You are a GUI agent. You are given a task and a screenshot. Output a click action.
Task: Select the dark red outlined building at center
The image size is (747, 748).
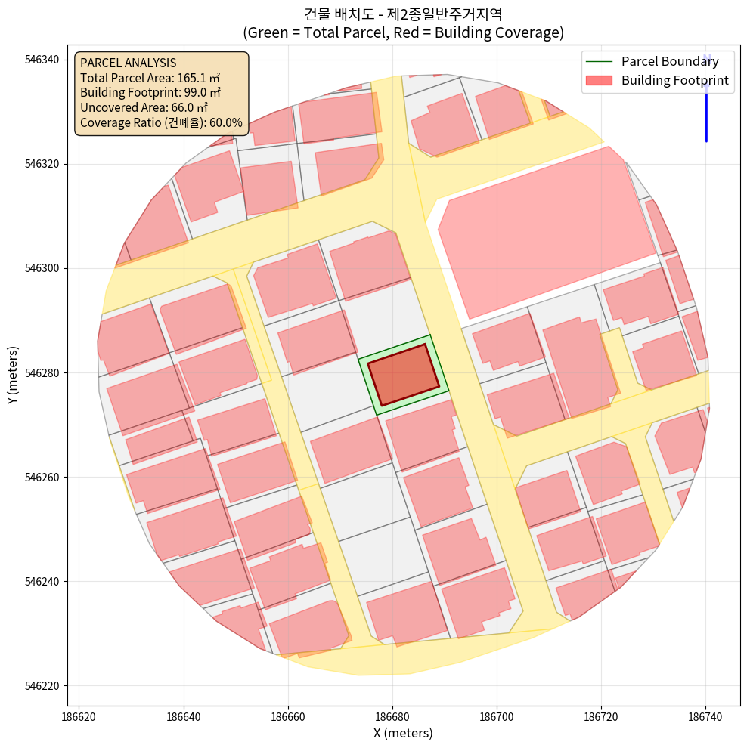403,375
